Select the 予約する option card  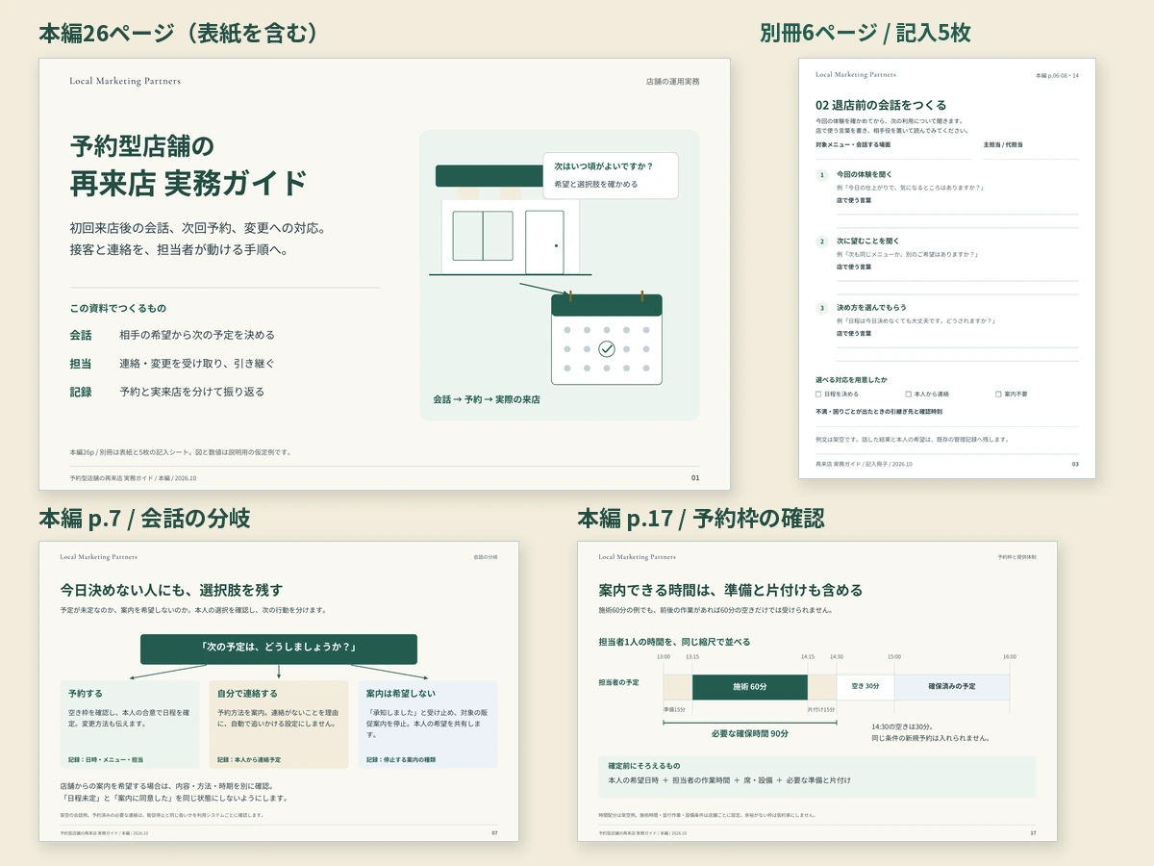pyautogui.click(x=130, y=725)
